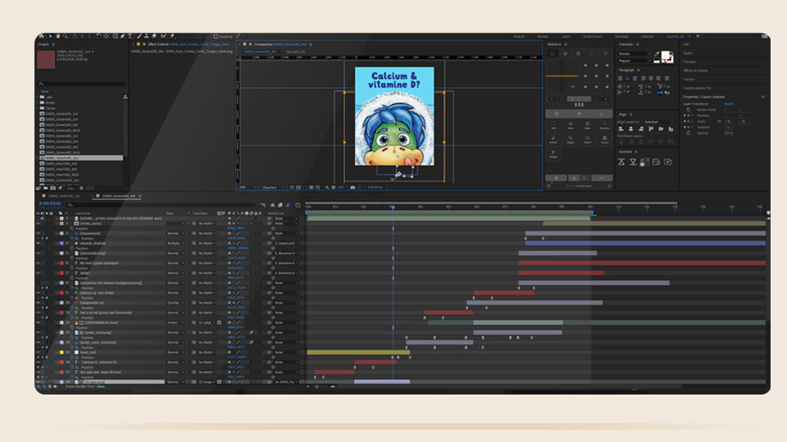Click the current time indicator playhead
This screenshot has width=787, height=442.
tap(393, 207)
